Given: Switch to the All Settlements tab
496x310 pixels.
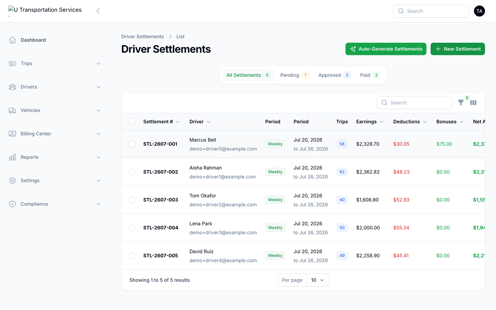Looking at the screenshot, I should pyautogui.click(x=248, y=75).
